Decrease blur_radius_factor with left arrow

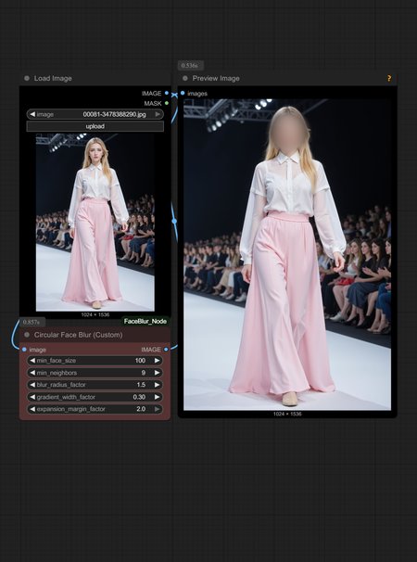tap(32, 385)
